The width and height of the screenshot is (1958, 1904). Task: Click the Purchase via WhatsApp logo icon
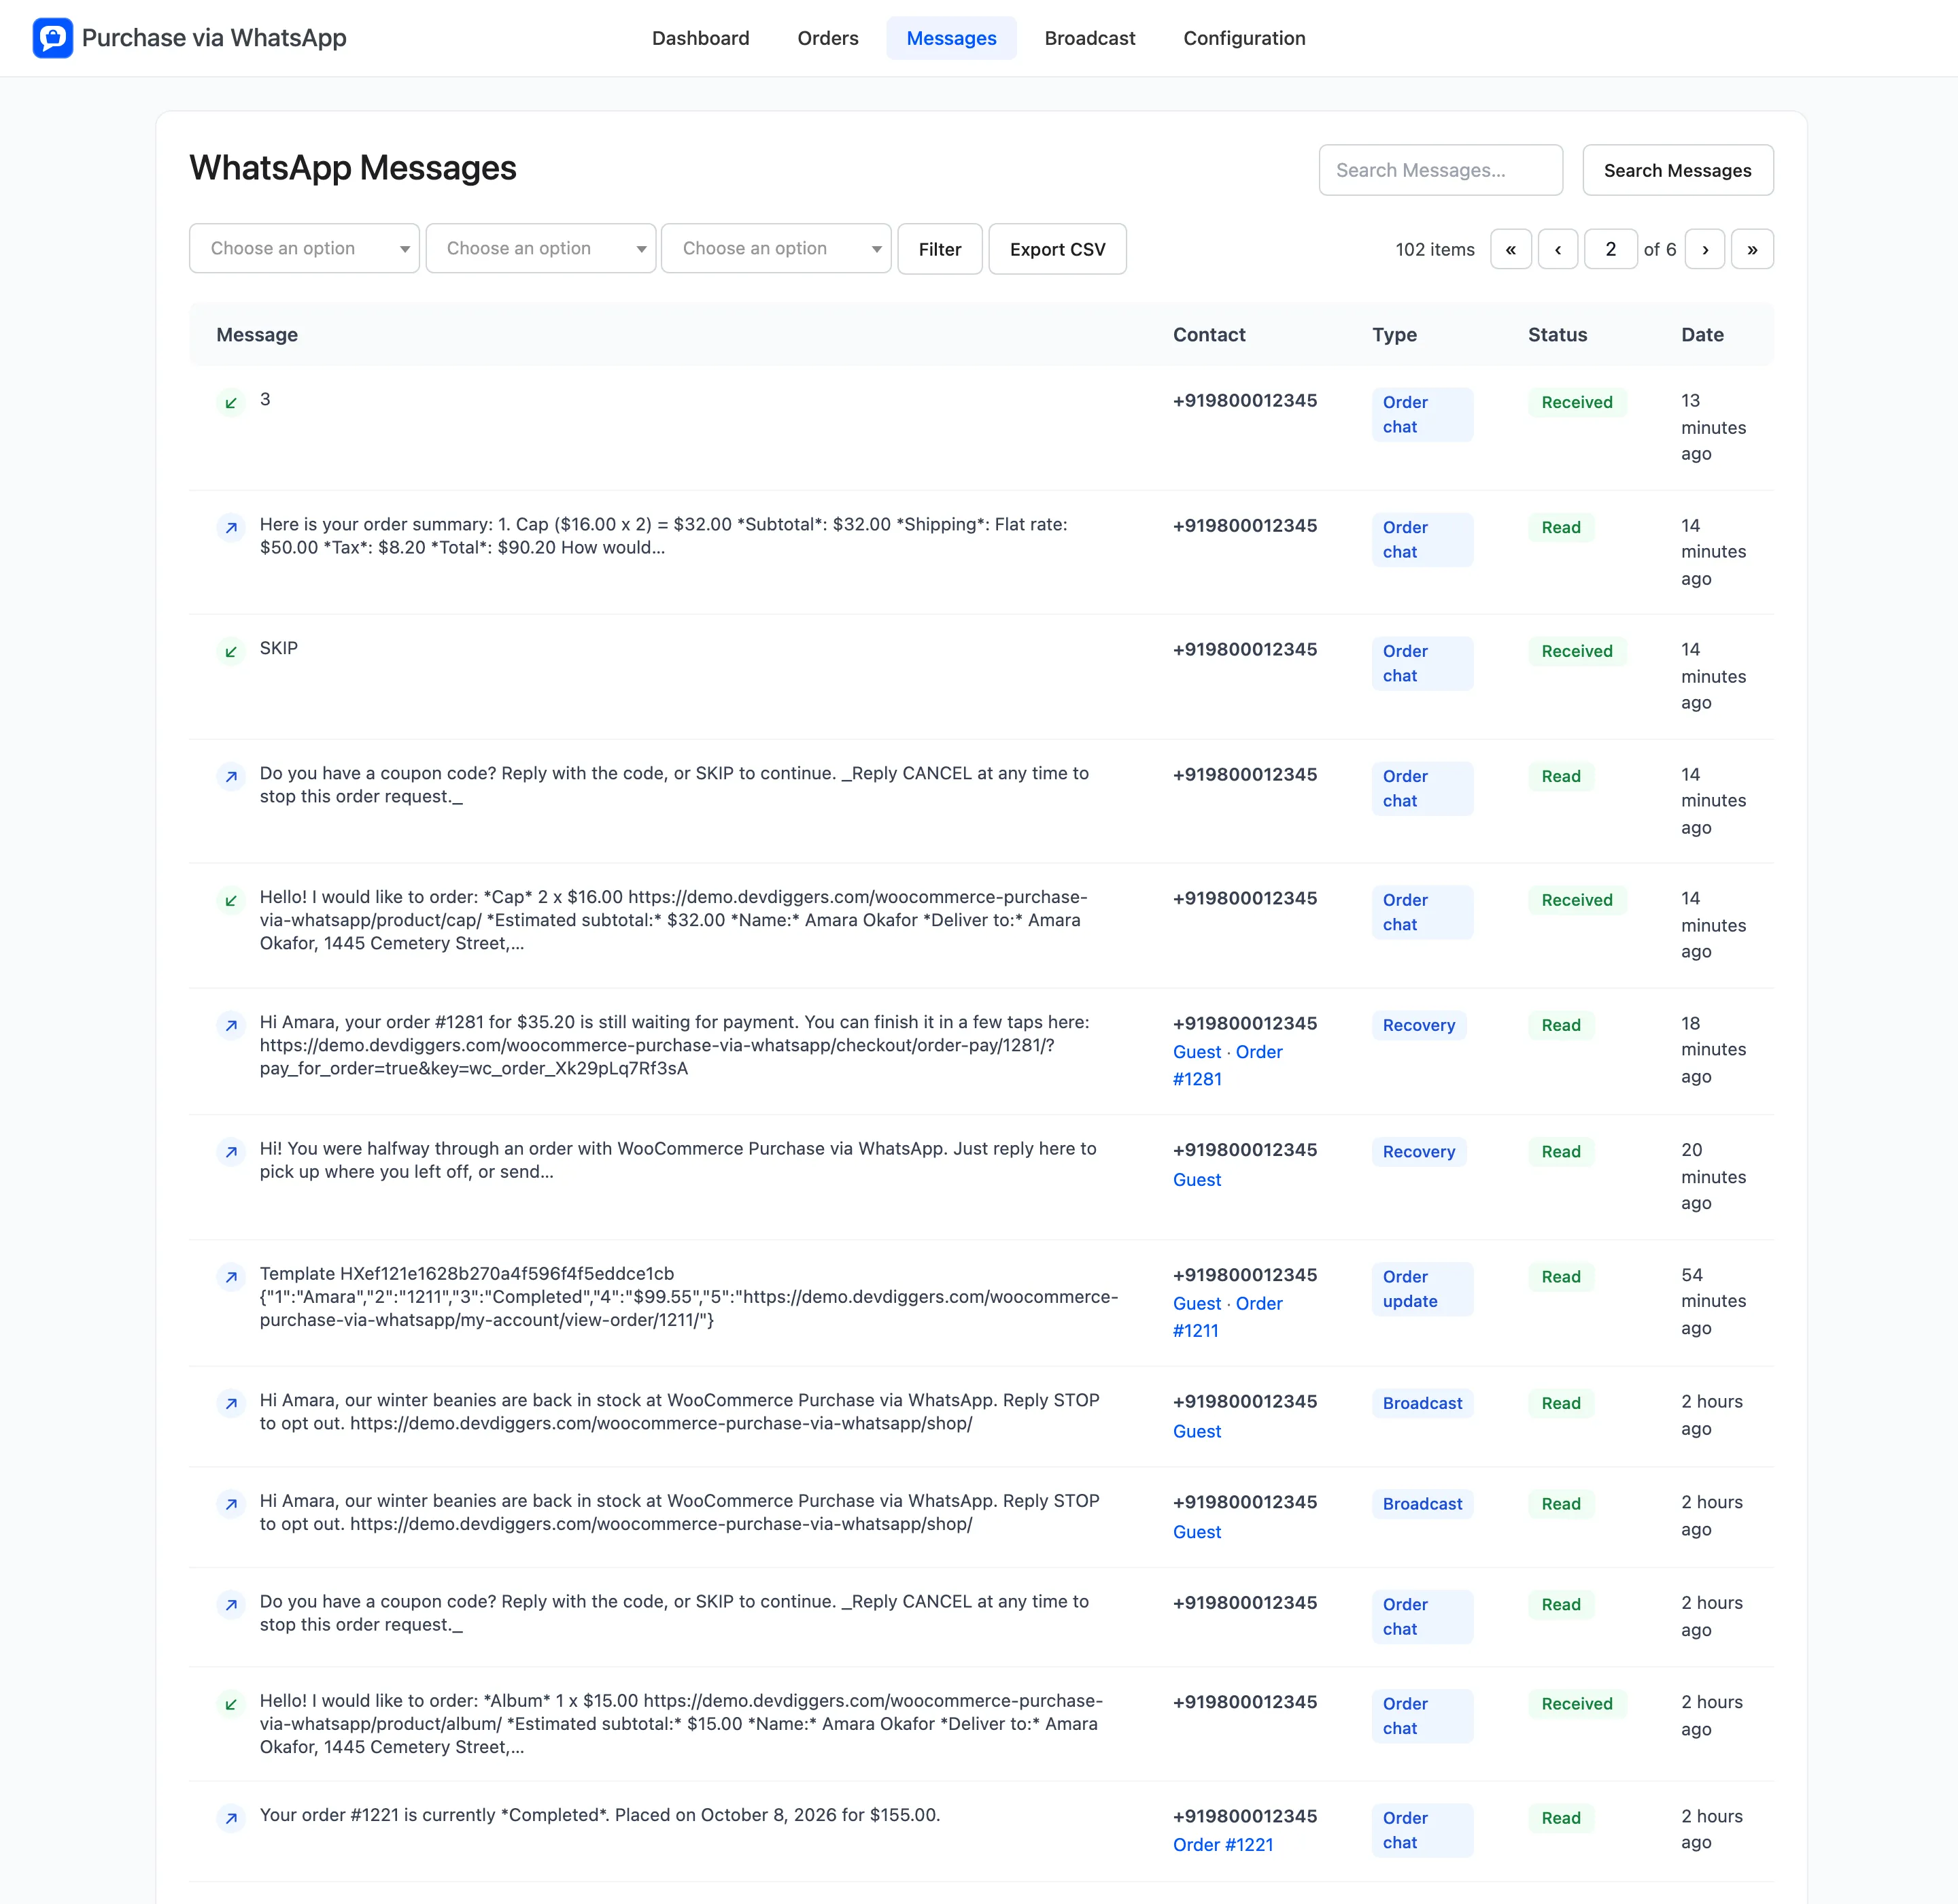(x=53, y=38)
